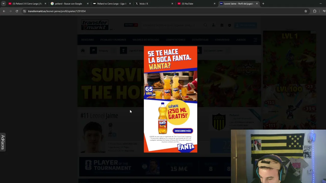The image size is (326, 183).
Task: Close the Peñarol 3-0 Cerro Largo tab
Action: point(45,4)
